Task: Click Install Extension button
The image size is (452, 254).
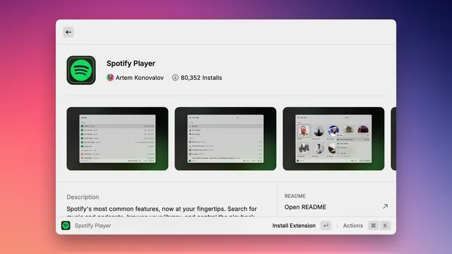Action: coord(294,225)
